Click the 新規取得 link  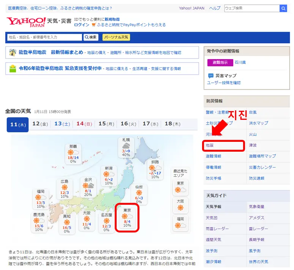pyautogui.click(x=112, y=19)
